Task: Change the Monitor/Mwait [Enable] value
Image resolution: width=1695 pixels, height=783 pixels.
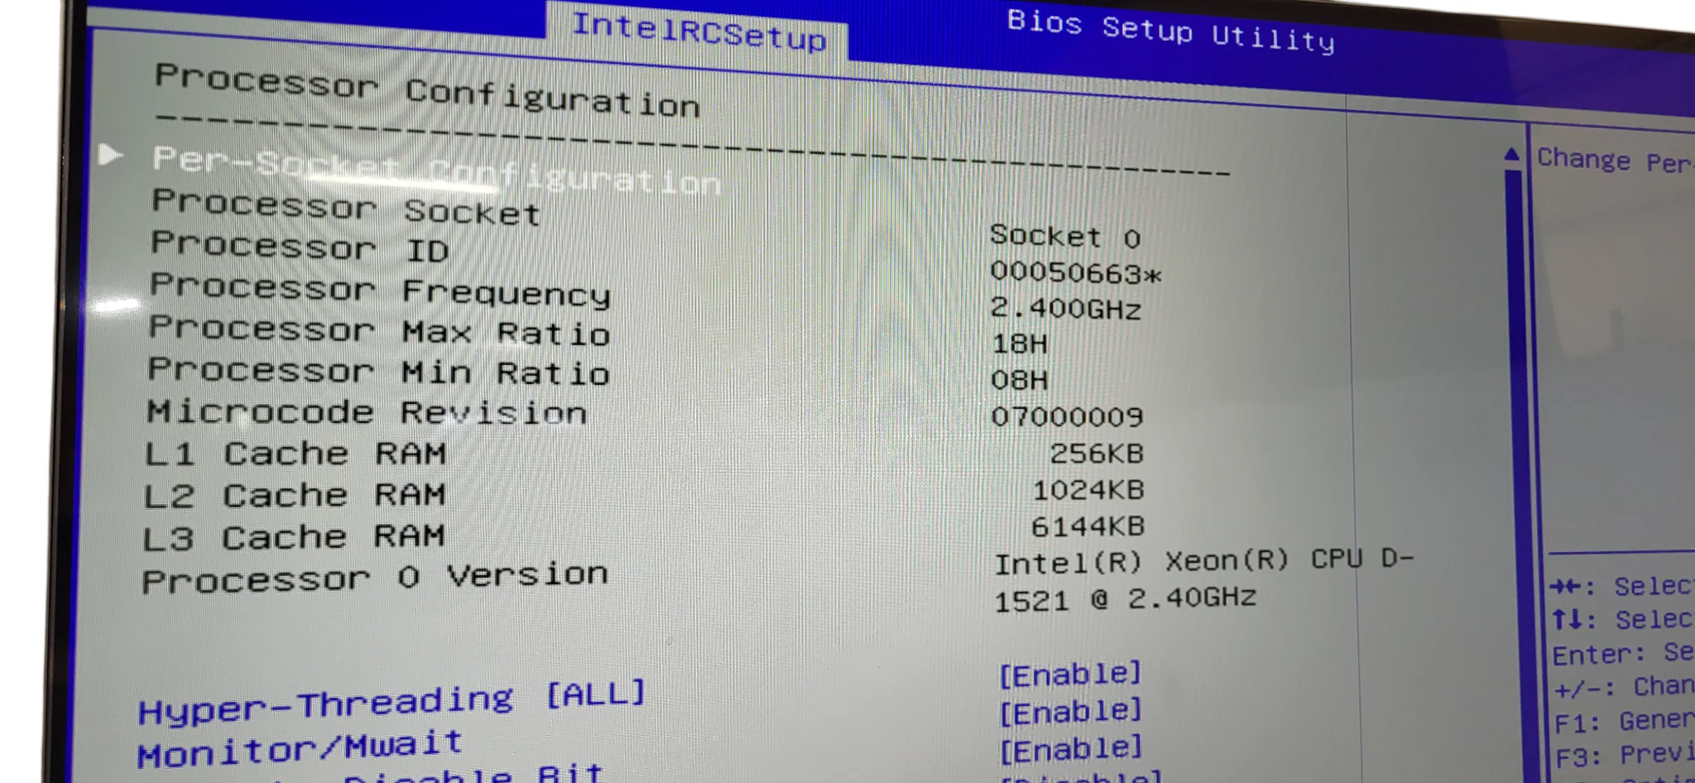Action: [x=1071, y=712]
